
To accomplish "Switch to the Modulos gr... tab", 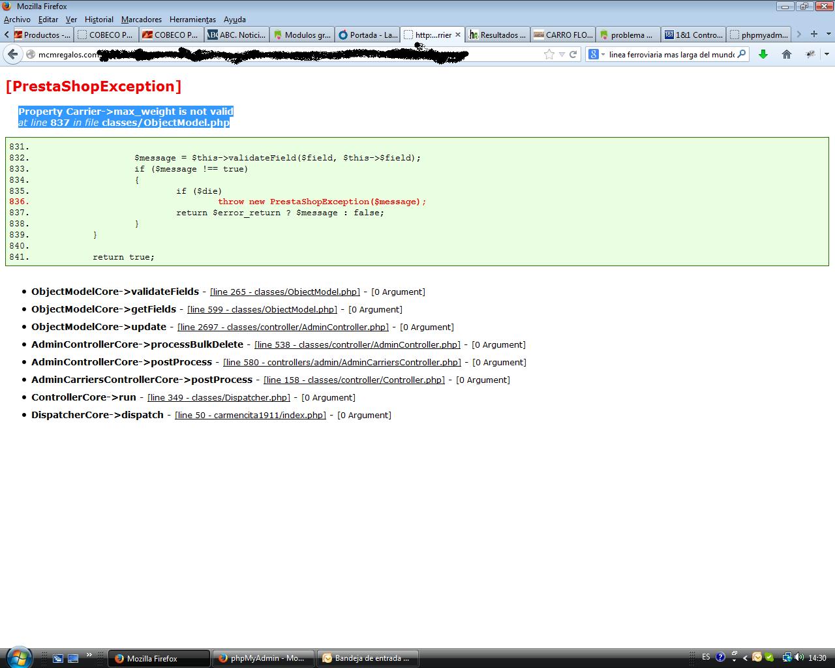I will pos(303,35).
